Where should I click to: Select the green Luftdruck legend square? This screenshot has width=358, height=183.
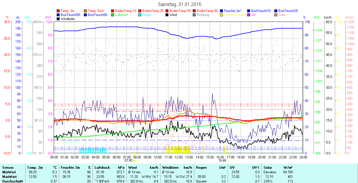point(113,15)
